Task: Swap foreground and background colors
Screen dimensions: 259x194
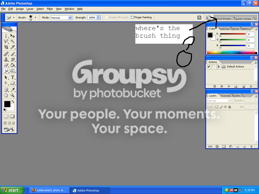Action: 13,102
